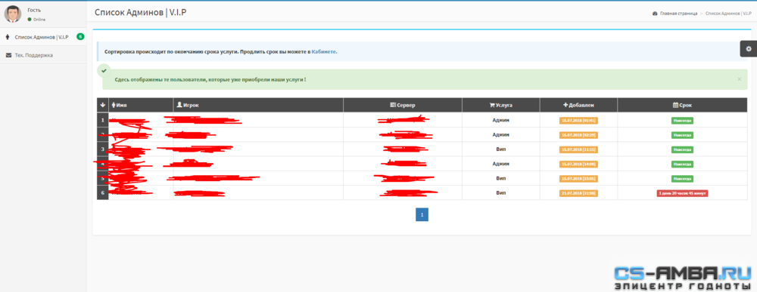Click Вип service cell in row 6
The height and width of the screenshot is (292, 757).
[x=500, y=192]
